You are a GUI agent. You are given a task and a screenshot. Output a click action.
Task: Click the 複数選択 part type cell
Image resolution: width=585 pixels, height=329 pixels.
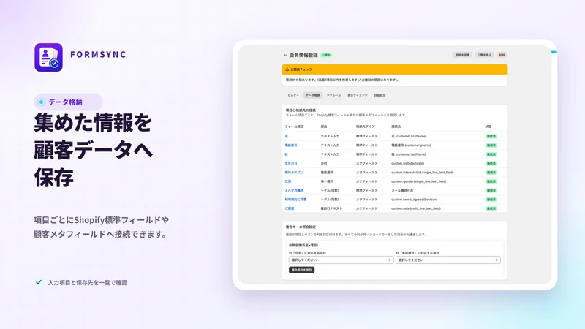pos(327,173)
